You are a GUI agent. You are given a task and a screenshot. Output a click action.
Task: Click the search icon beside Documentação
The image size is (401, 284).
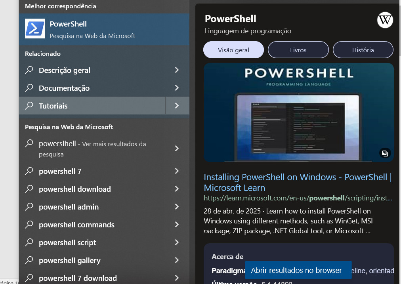click(x=29, y=88)
